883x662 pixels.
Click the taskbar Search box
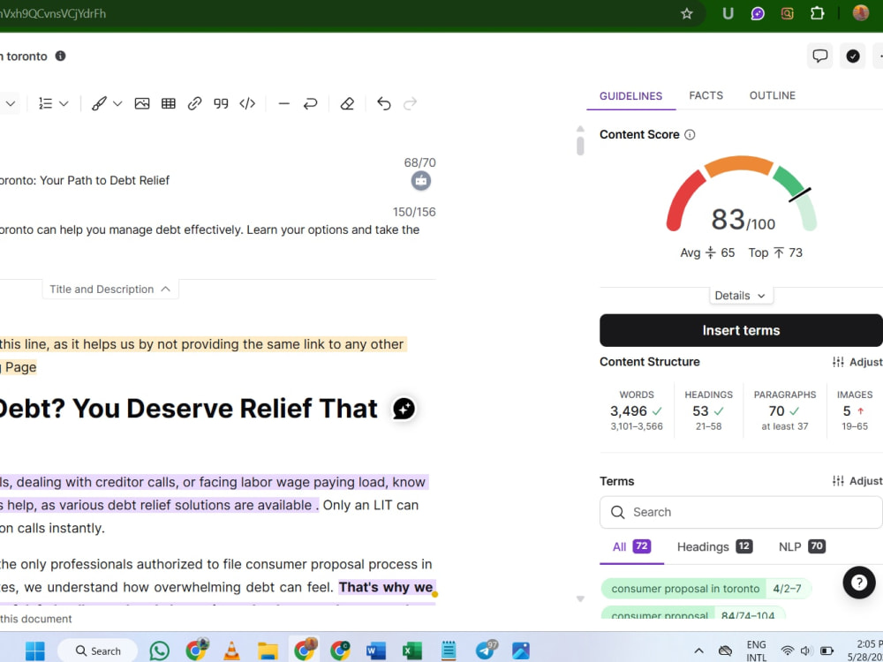pos(98,651)
